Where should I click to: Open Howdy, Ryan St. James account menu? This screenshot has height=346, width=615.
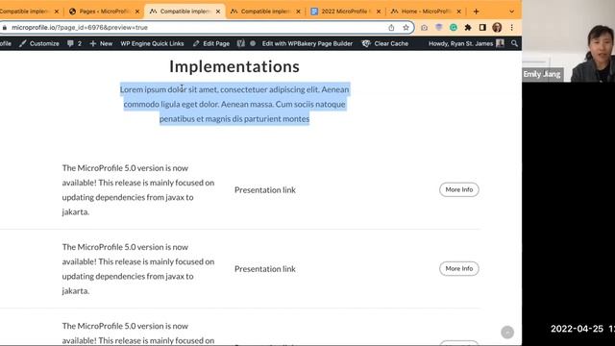[x=466, y=43]
